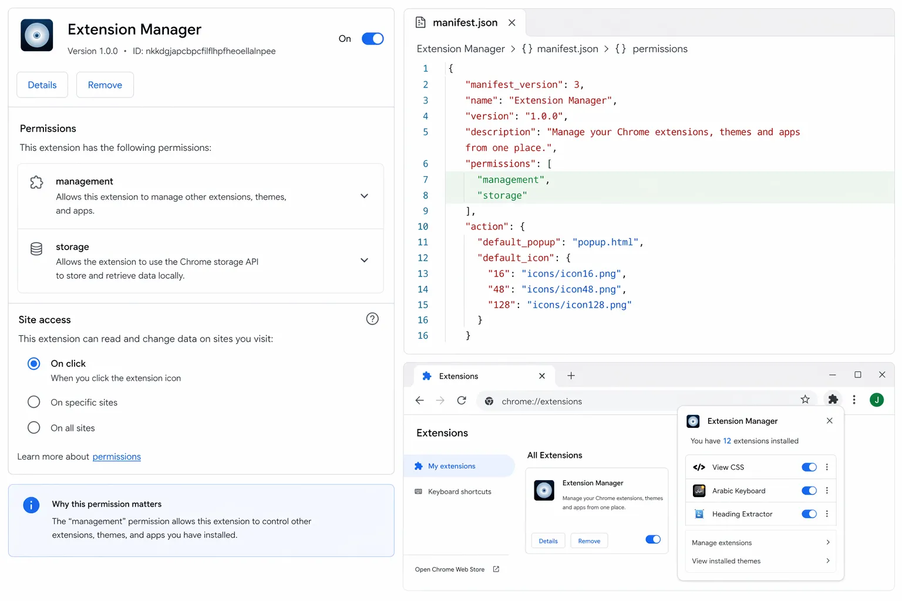The width and height of the screenshot is (902, 601).
Task: Toggle Arabic Keyboard extension switch
Action: (809, 491)
